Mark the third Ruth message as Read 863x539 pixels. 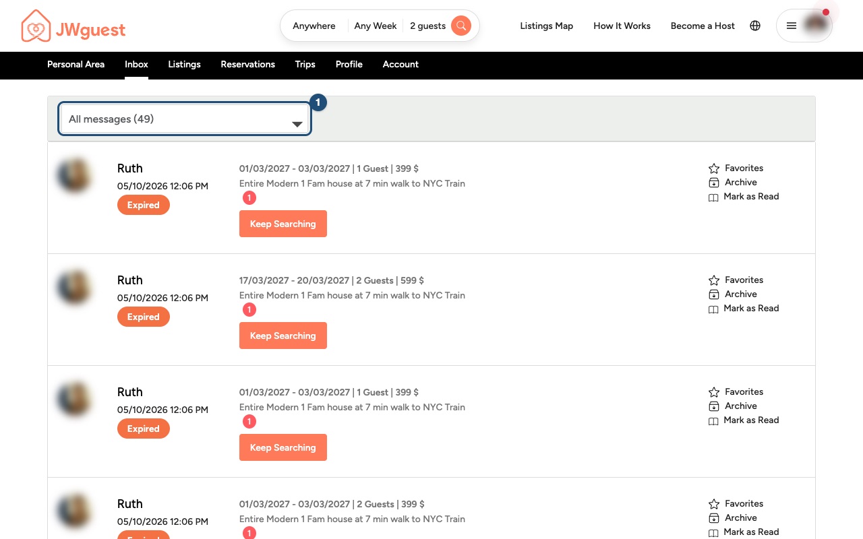[x=744, y=420]
